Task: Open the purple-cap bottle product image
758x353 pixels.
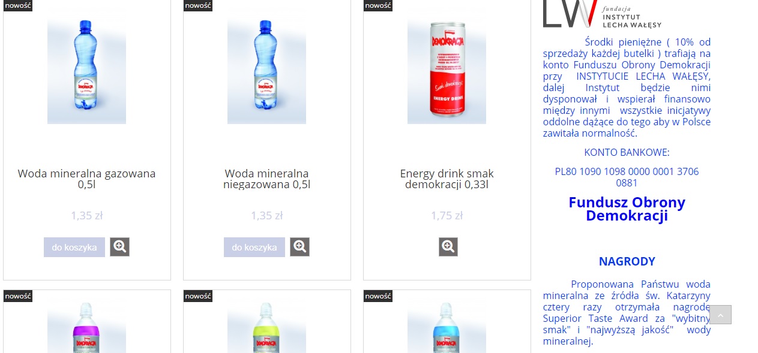Action: 86,327
